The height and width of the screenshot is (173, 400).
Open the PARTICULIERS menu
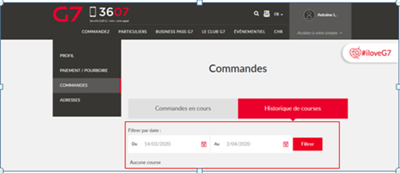pyautogui.click(x=133, y=32)
